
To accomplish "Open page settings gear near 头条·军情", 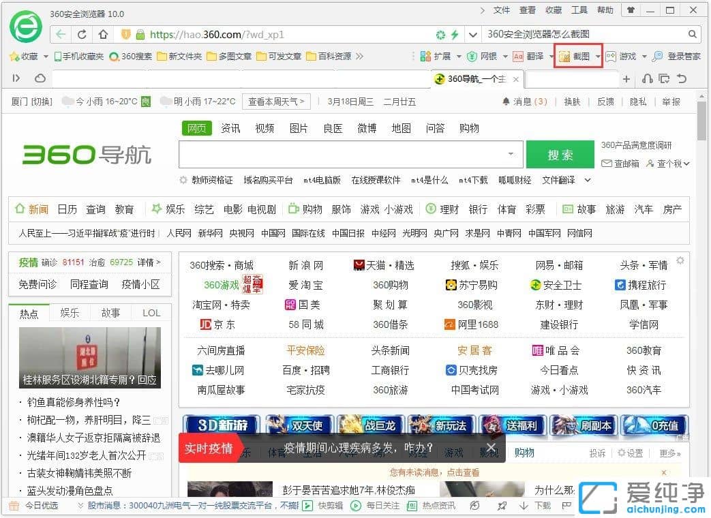I will [680, 260].
